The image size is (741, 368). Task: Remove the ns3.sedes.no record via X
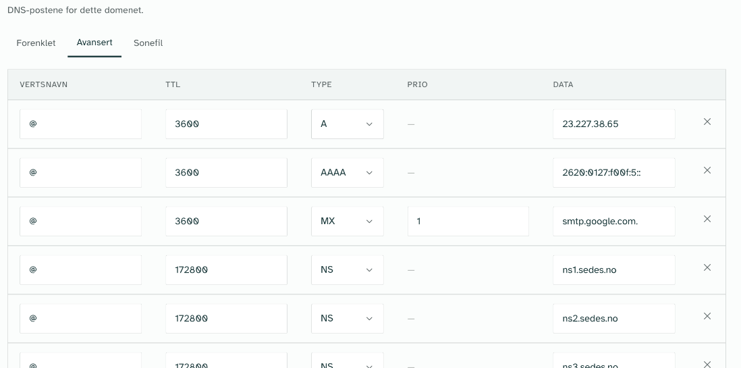click(x=707, y=364)
